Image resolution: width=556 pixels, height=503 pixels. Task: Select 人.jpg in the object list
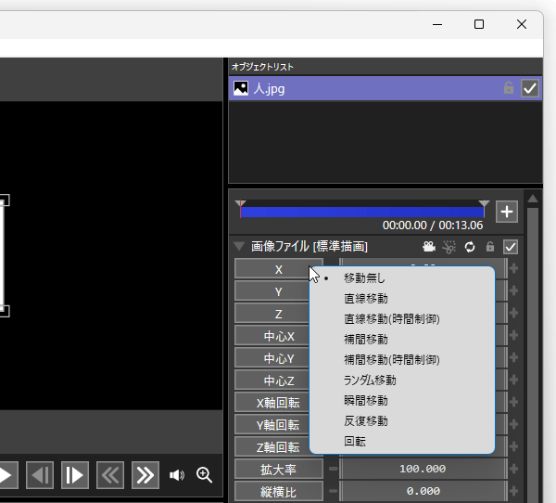tap(385, 88)
